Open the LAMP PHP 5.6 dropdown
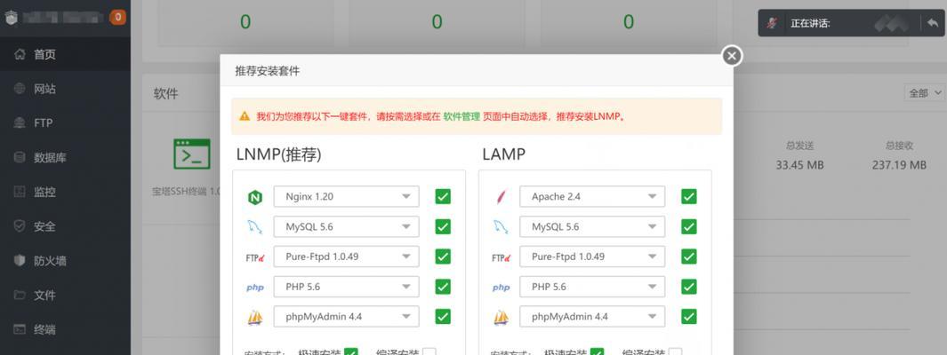The width and height of the screenshot is (947, 355). (x=592, y=287)
